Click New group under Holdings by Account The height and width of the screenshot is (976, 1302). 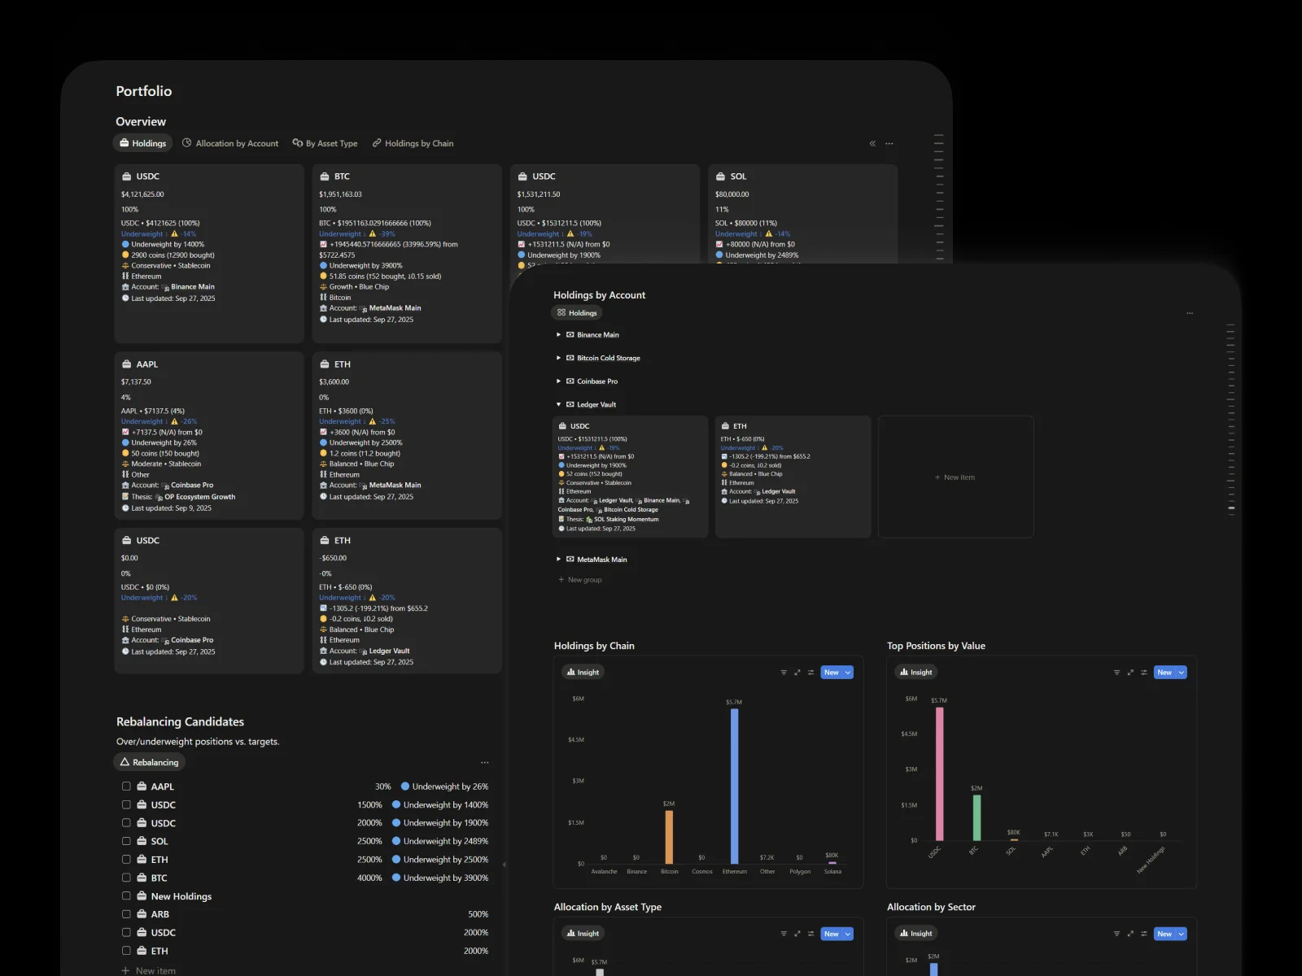(x=580, y=580)
